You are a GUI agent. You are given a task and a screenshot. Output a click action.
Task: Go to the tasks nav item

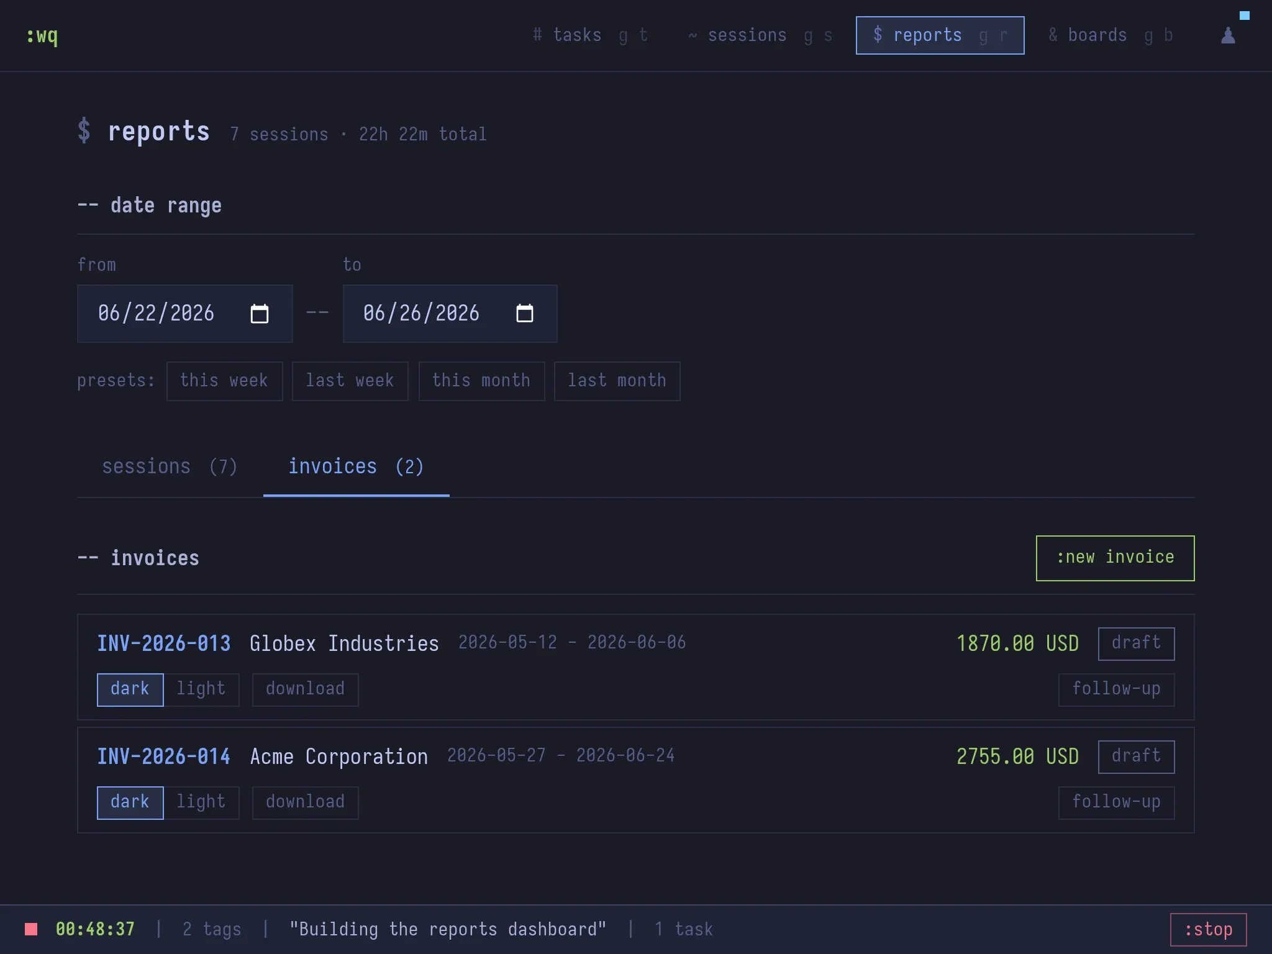pyautogui.click(x=590, y=35)
